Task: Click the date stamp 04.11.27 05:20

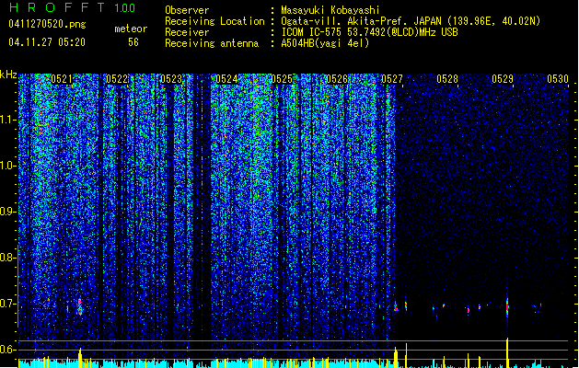Action: point(47,42)
